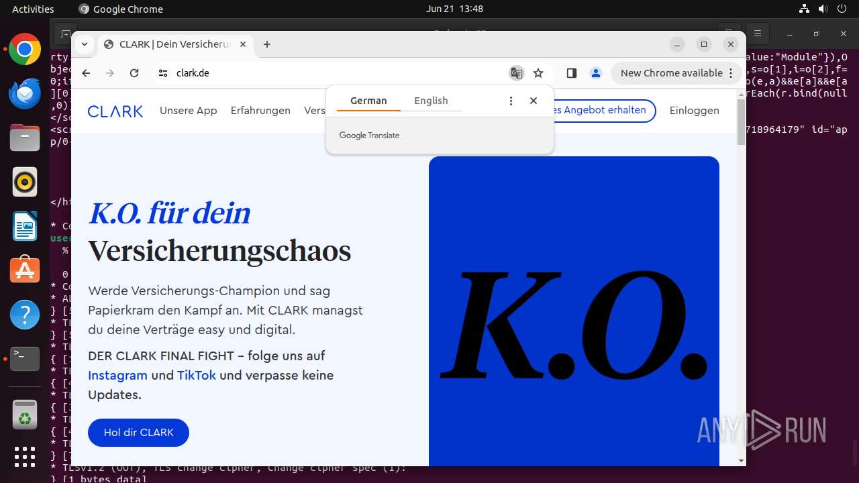
Task: Open Terminal from the dock
Action: coord(25,358)
